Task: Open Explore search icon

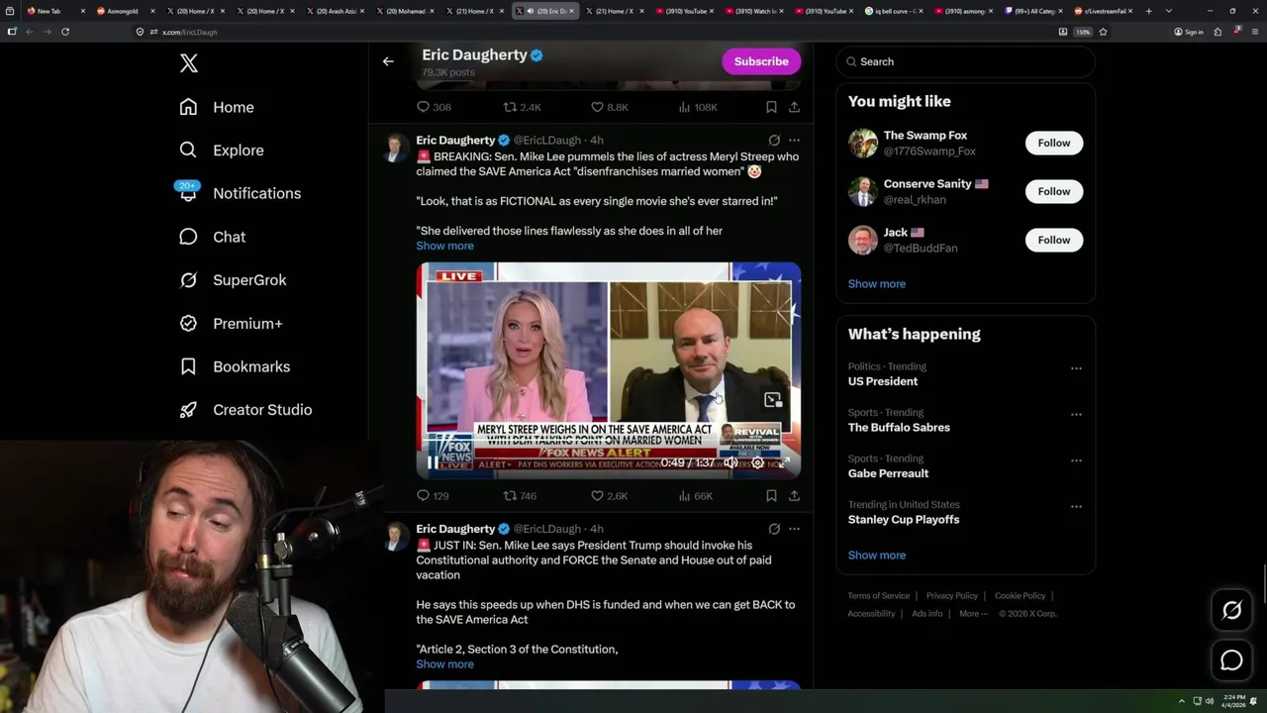Action: pyautogui.click(x=188, y=150)
